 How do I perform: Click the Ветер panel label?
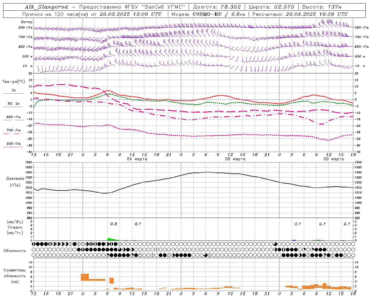tap(27, 22)
